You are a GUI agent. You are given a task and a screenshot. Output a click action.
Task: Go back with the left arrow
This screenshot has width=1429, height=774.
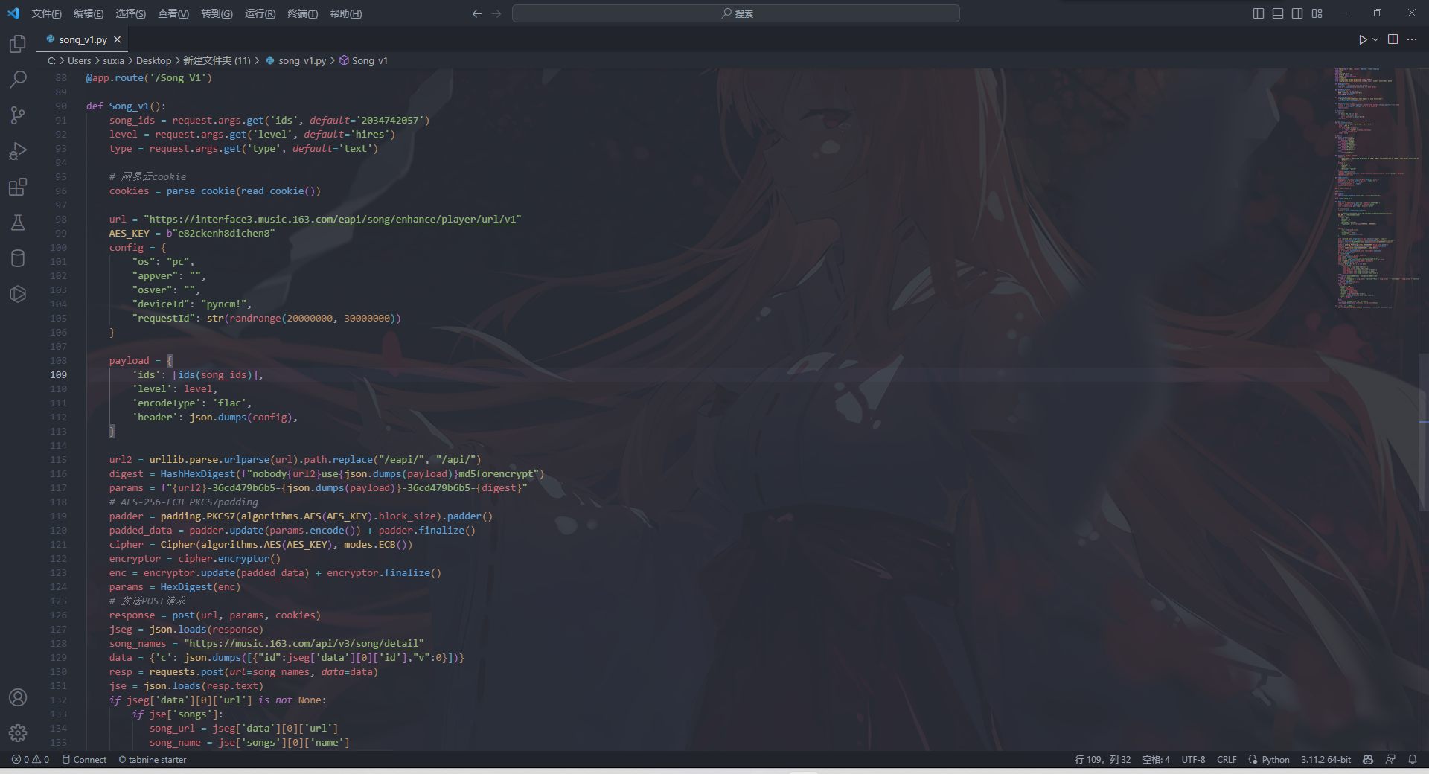tap(476, 13)
